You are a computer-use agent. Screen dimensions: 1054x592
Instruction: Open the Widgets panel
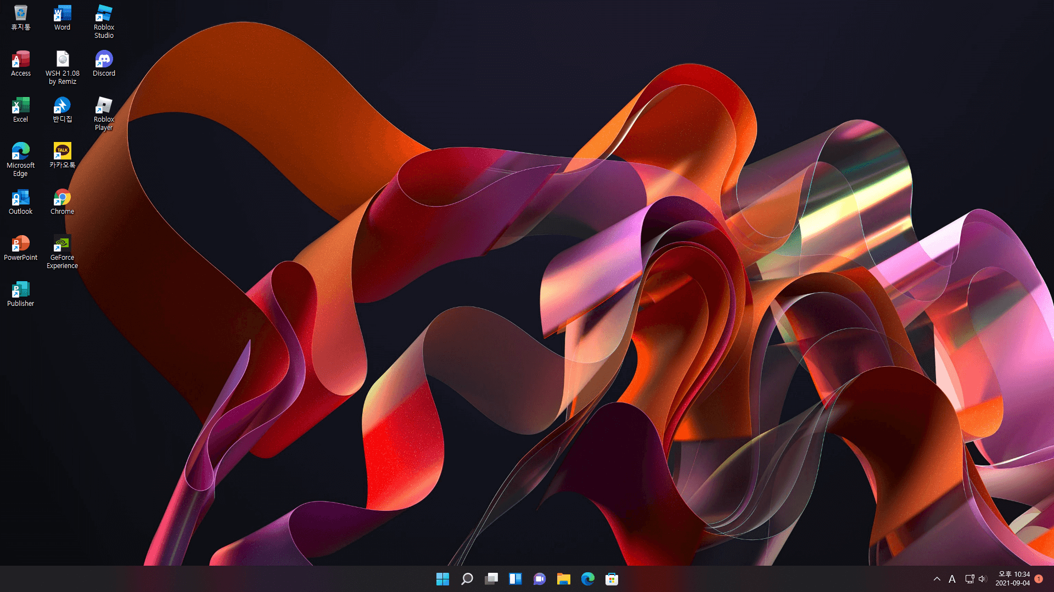pos(515,579)
